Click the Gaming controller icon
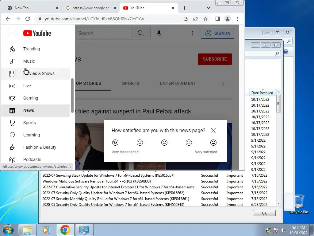This screenshot has height=236, width=314. tap(12, 98)
